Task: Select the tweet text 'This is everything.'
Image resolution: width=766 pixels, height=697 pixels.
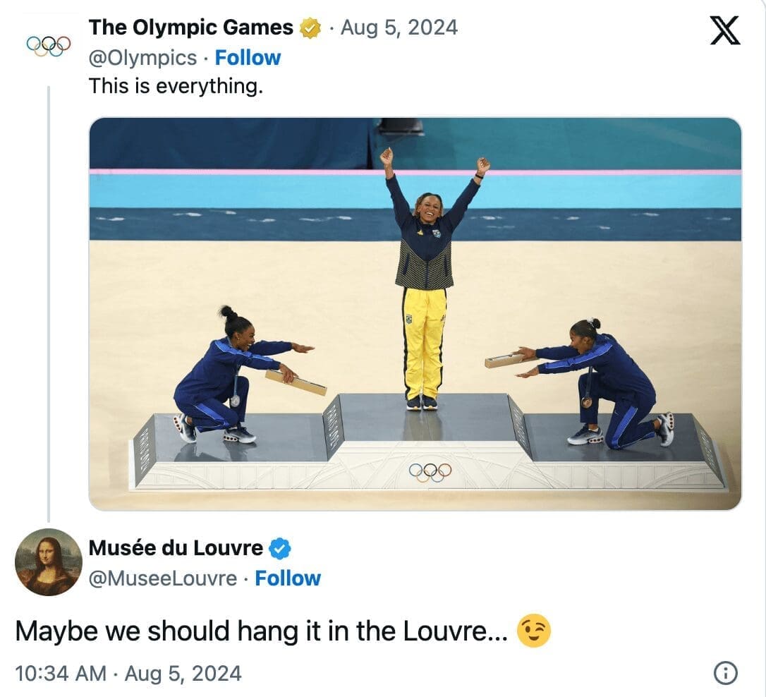Action: pos(176,87)
